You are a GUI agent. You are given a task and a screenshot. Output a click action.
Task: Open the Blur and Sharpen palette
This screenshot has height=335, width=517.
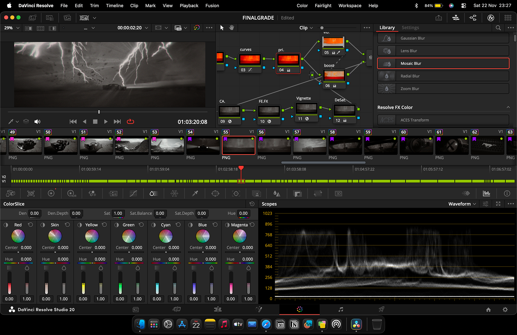pyautogui.click(x=277, y=193)
